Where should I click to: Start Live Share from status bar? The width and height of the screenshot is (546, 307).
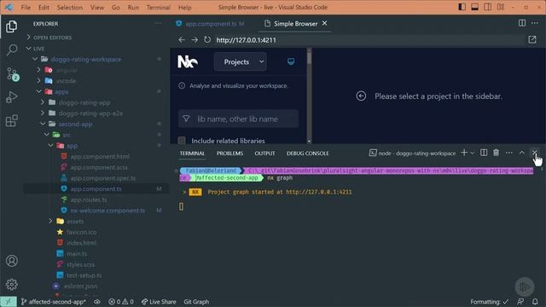[159, 301]
